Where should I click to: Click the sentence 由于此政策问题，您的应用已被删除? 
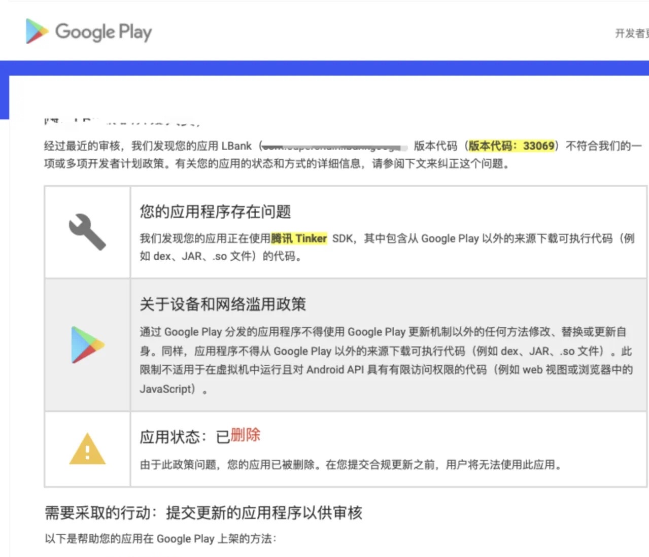(x=227, y=465)
